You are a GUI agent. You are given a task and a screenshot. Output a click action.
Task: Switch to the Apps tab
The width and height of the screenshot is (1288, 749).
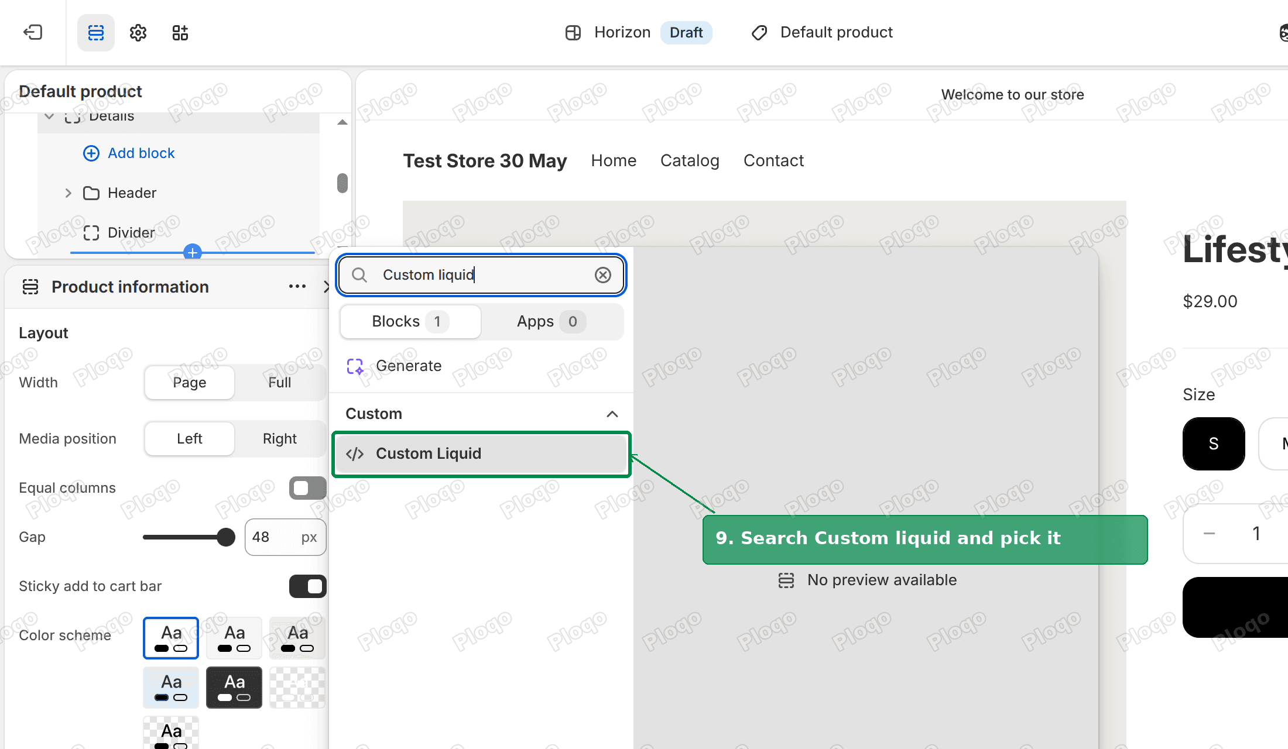551,322
